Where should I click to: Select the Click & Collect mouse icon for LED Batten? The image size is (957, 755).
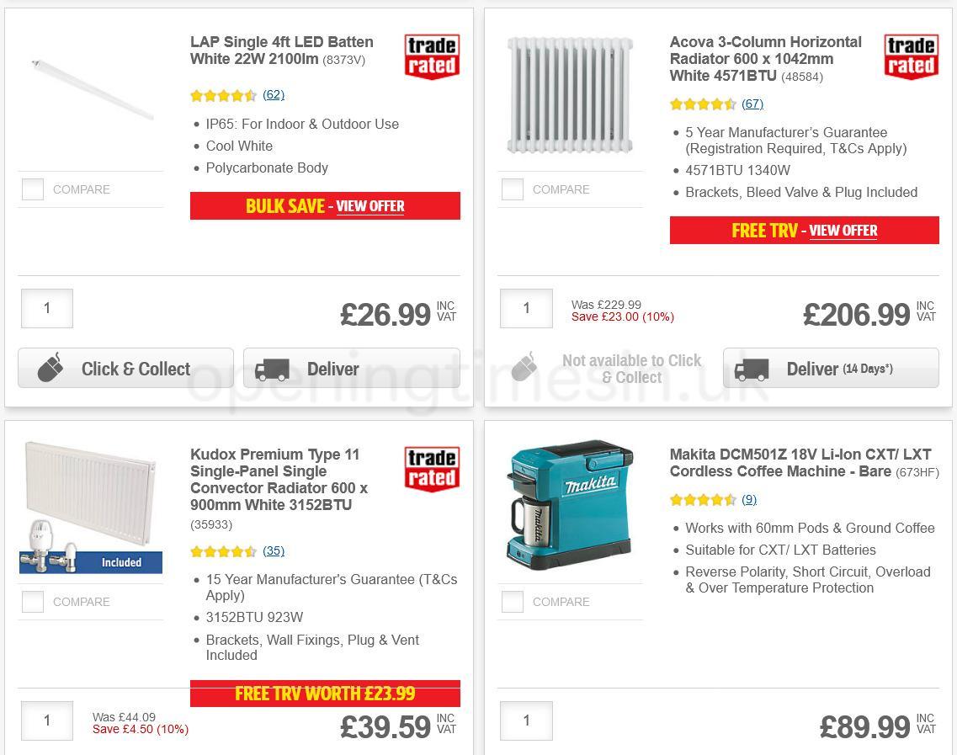coord(51,368)
